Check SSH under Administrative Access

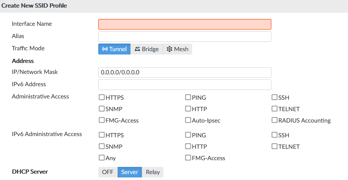point(274,97)
